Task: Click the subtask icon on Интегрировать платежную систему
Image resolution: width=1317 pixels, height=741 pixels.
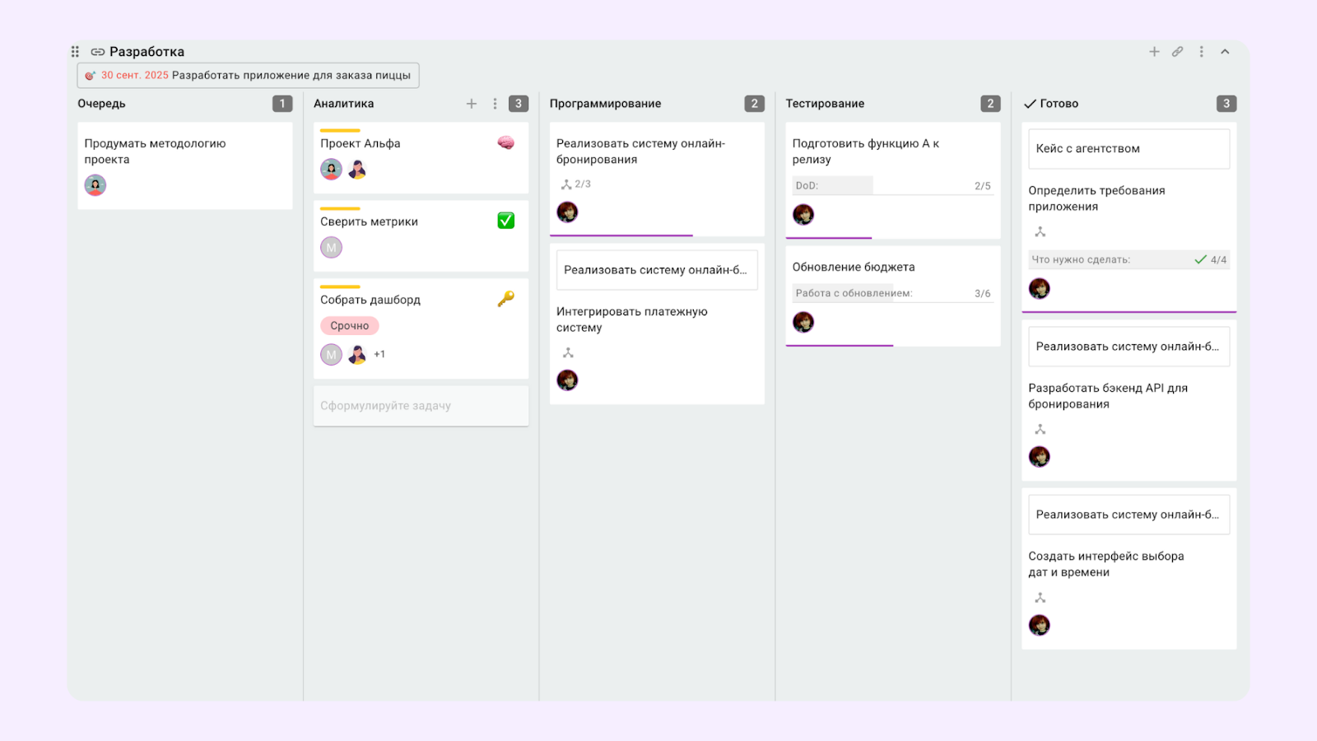Action: (568, 353)
